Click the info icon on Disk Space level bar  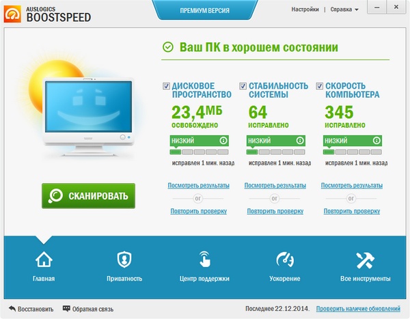point(223,141)
